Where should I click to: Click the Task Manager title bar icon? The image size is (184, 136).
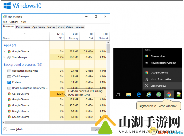[x=5, y=17]
